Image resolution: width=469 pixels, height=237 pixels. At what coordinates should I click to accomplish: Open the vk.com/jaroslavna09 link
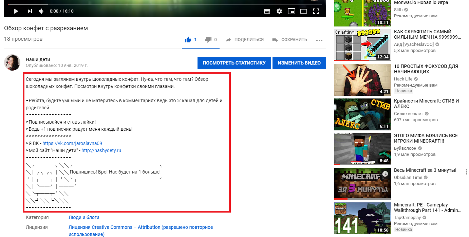tap(72, 143)
